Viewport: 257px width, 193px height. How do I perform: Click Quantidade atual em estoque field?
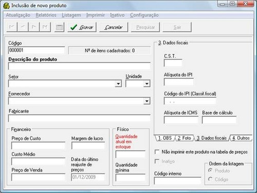(131, 154)
